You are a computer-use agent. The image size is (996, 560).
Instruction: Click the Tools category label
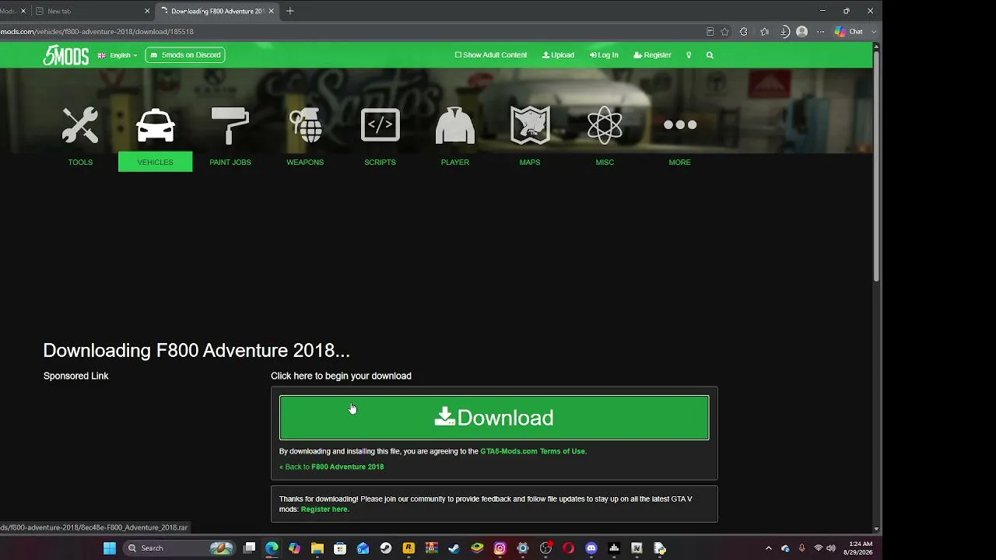(80, 163)
